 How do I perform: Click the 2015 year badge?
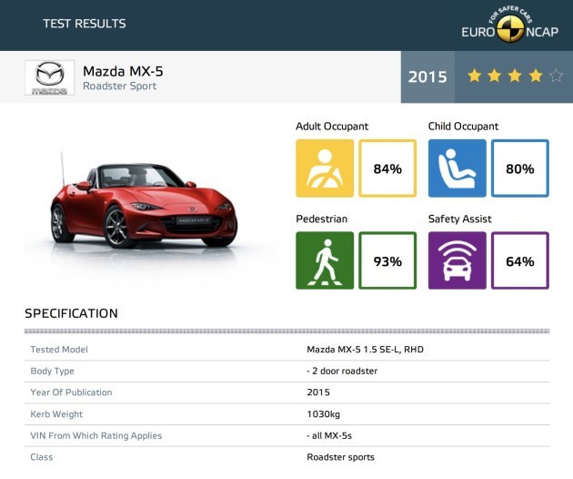(427, 76)
